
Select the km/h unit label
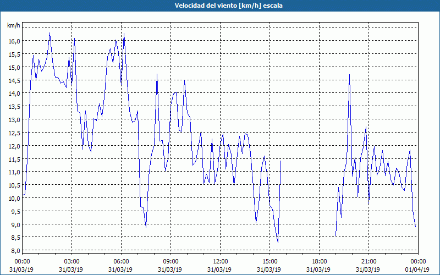(x=14, y=25)
